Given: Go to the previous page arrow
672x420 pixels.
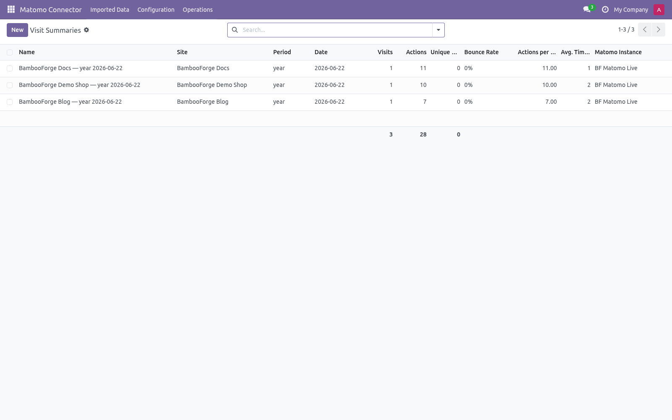Looking at the screenshot, I should [645, 29].
